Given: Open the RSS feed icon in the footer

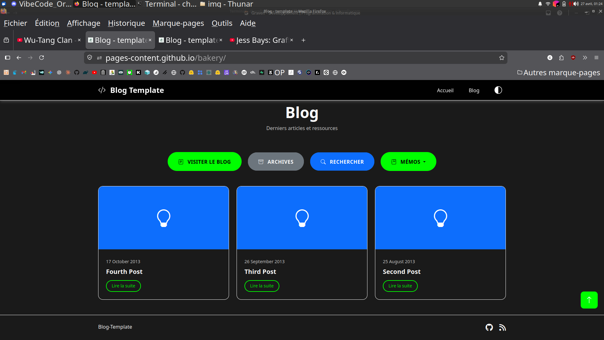Looking at the screenshot, I should [x=502, y=327].
